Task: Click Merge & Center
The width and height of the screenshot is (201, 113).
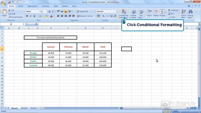Action: point(85,16)
